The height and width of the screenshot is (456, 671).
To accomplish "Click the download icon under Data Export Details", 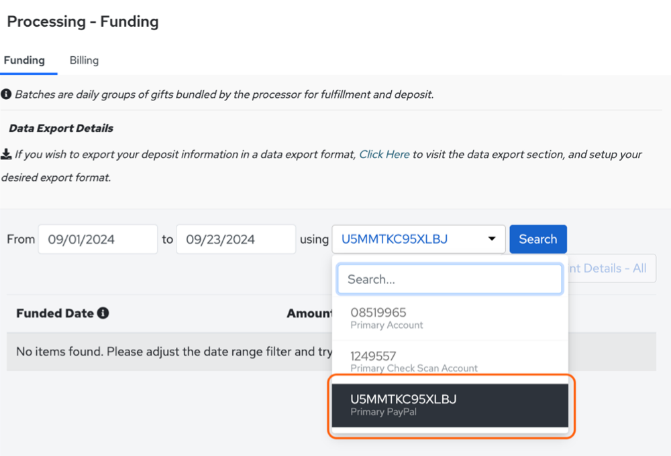I will (6, 154).
